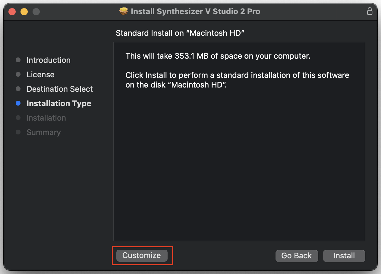The width and height of the screenshot is (381, 274).
Task: Click the bullet dot beside License
Action: [x=18, y=74]
